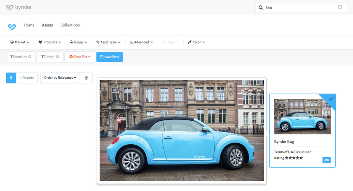The height and width of the screenshot is (191, 353).
Task: Expand the Asset Type filter dropdown
Action: coord(108,42)
